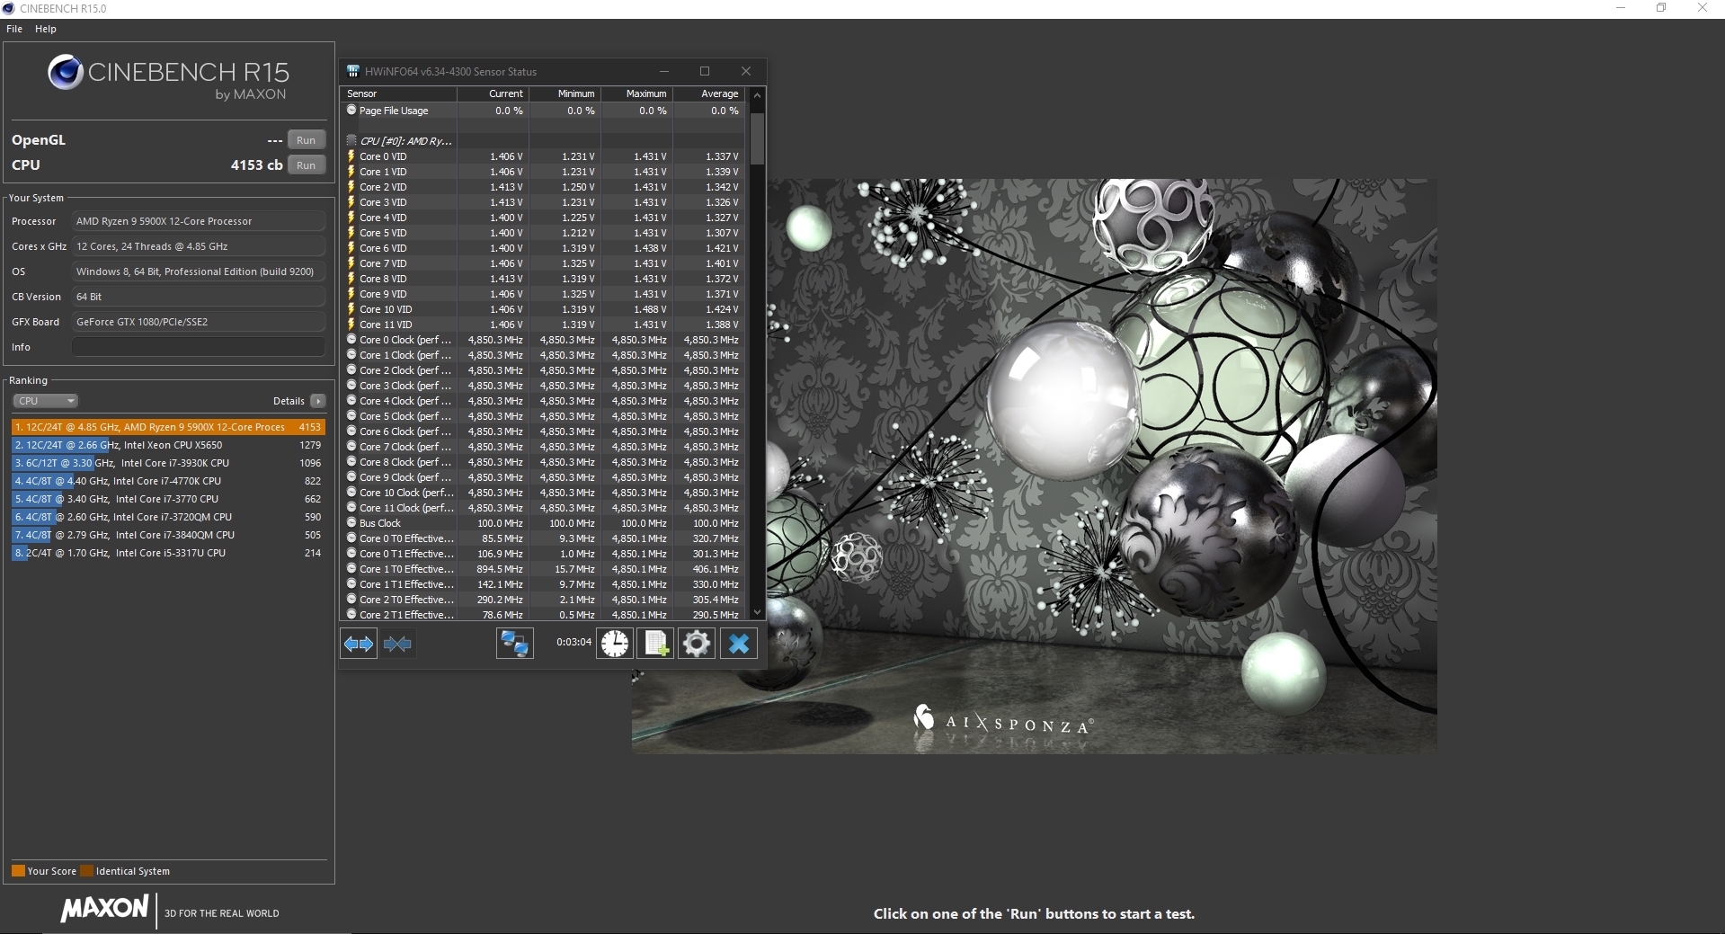Click the icon beside Page File Usage

[x=351, y=111]
